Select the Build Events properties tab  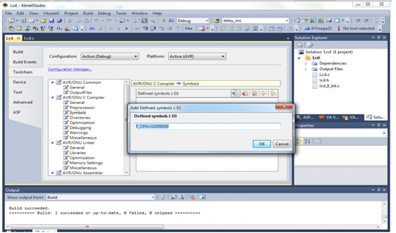[25, 62]
